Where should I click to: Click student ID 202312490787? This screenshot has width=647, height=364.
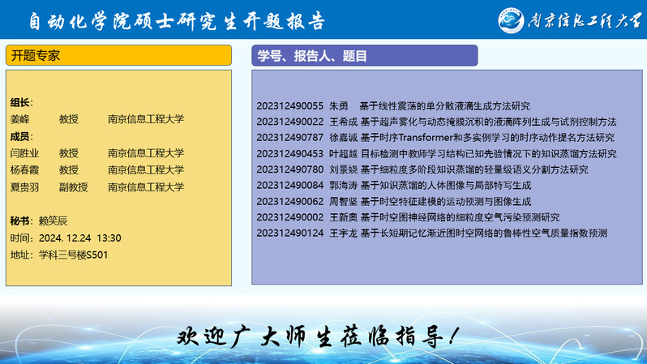pos(289,138)
